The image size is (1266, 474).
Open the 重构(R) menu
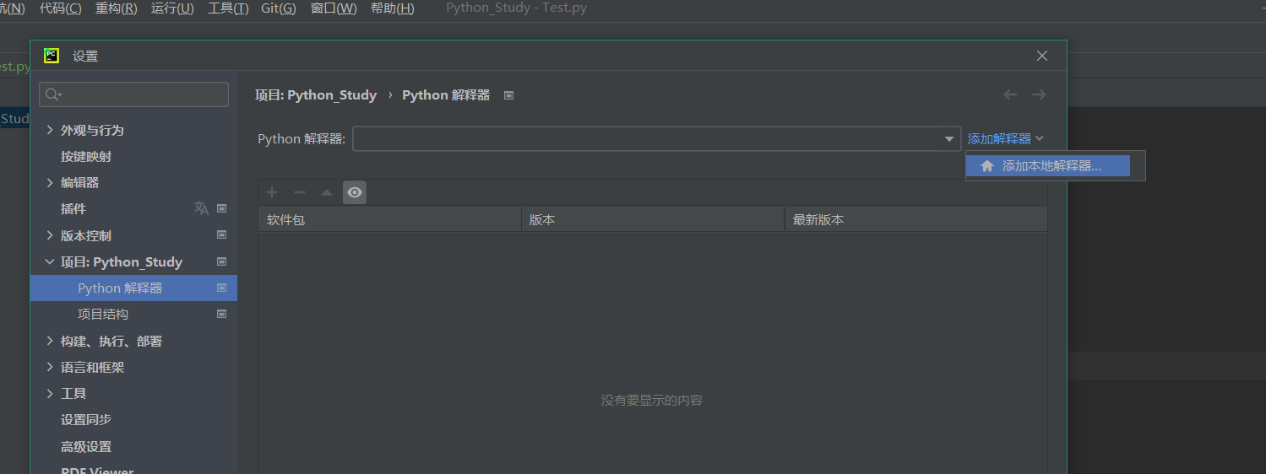click(x=117, y=8)
